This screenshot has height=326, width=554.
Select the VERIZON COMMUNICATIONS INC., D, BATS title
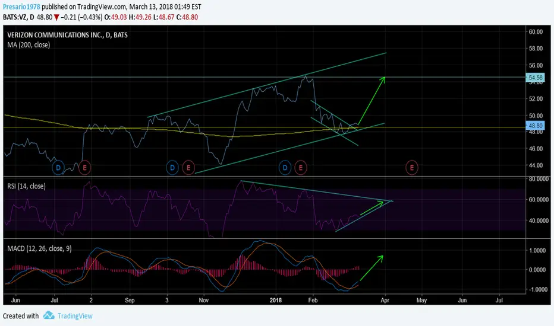(68, 35)
